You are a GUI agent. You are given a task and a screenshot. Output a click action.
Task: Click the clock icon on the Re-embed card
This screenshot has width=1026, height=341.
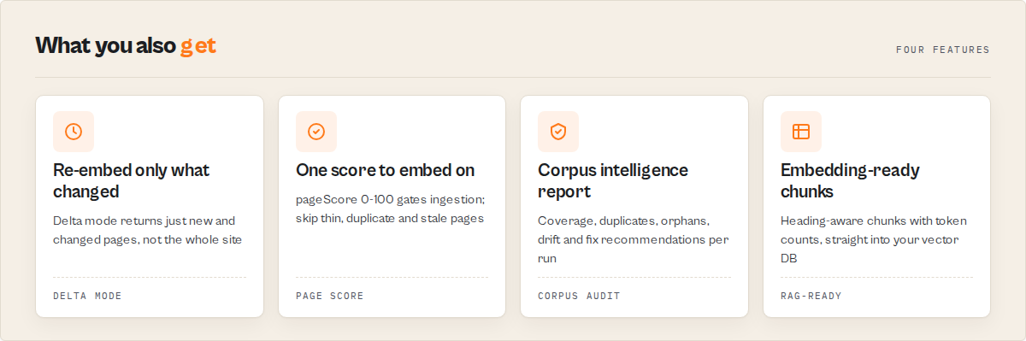pos(74,132)
